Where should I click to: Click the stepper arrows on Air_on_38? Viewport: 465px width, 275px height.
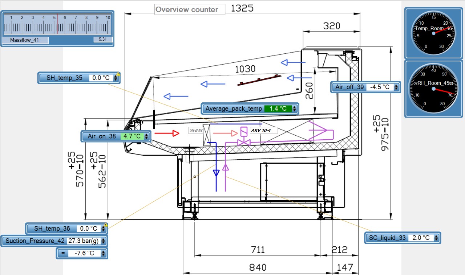(x=146, y=136)
